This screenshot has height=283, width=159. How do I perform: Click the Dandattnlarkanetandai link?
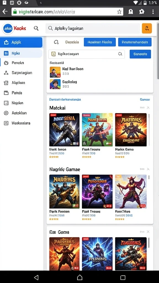tap(65, 99)
